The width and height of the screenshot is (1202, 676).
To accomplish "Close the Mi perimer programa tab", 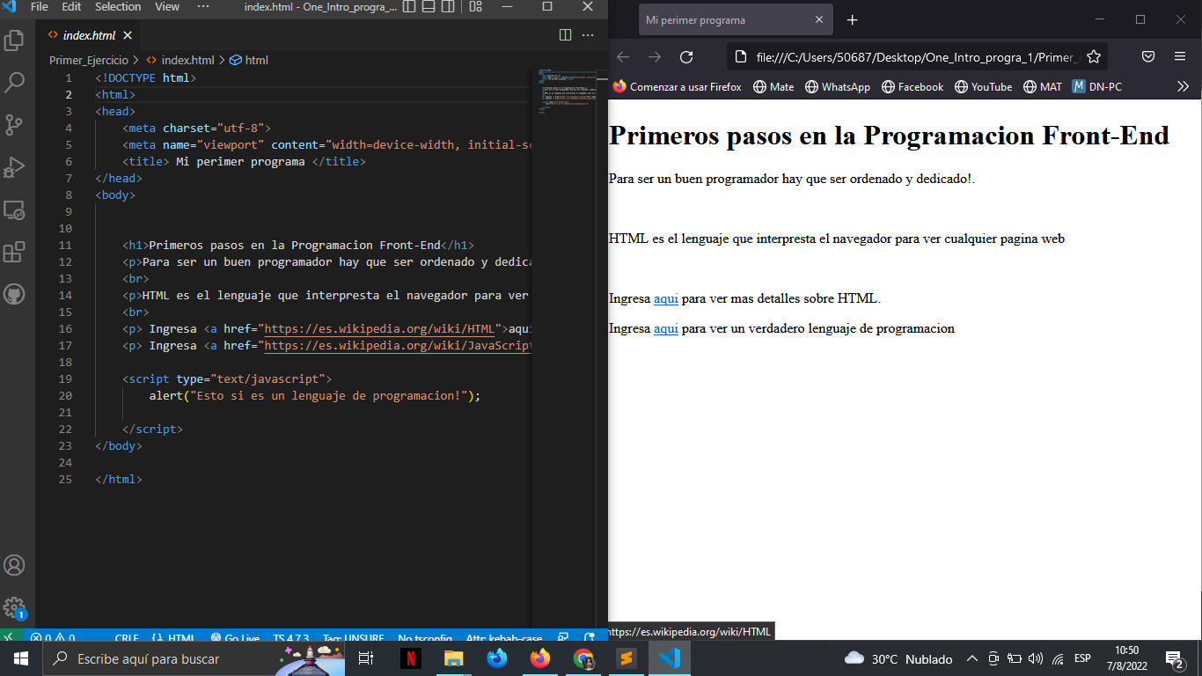I will pyautogui.click(x=819, y=19).
